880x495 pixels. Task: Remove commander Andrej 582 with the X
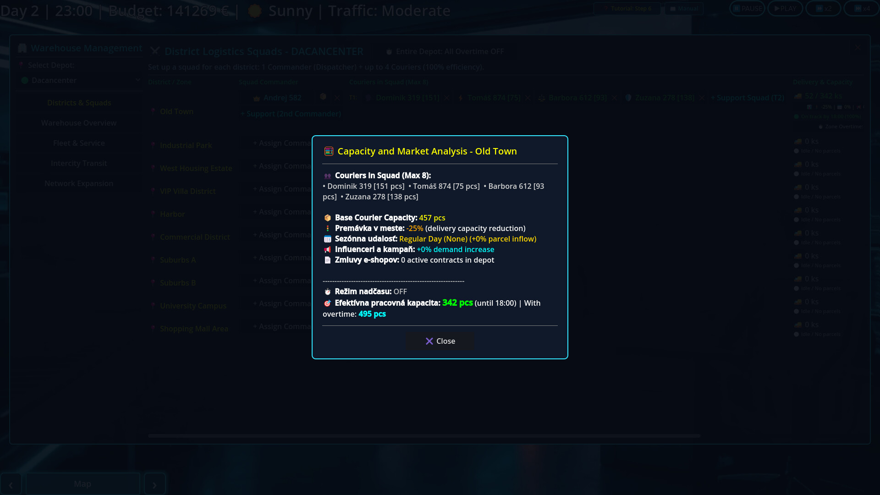click(337, 98)
